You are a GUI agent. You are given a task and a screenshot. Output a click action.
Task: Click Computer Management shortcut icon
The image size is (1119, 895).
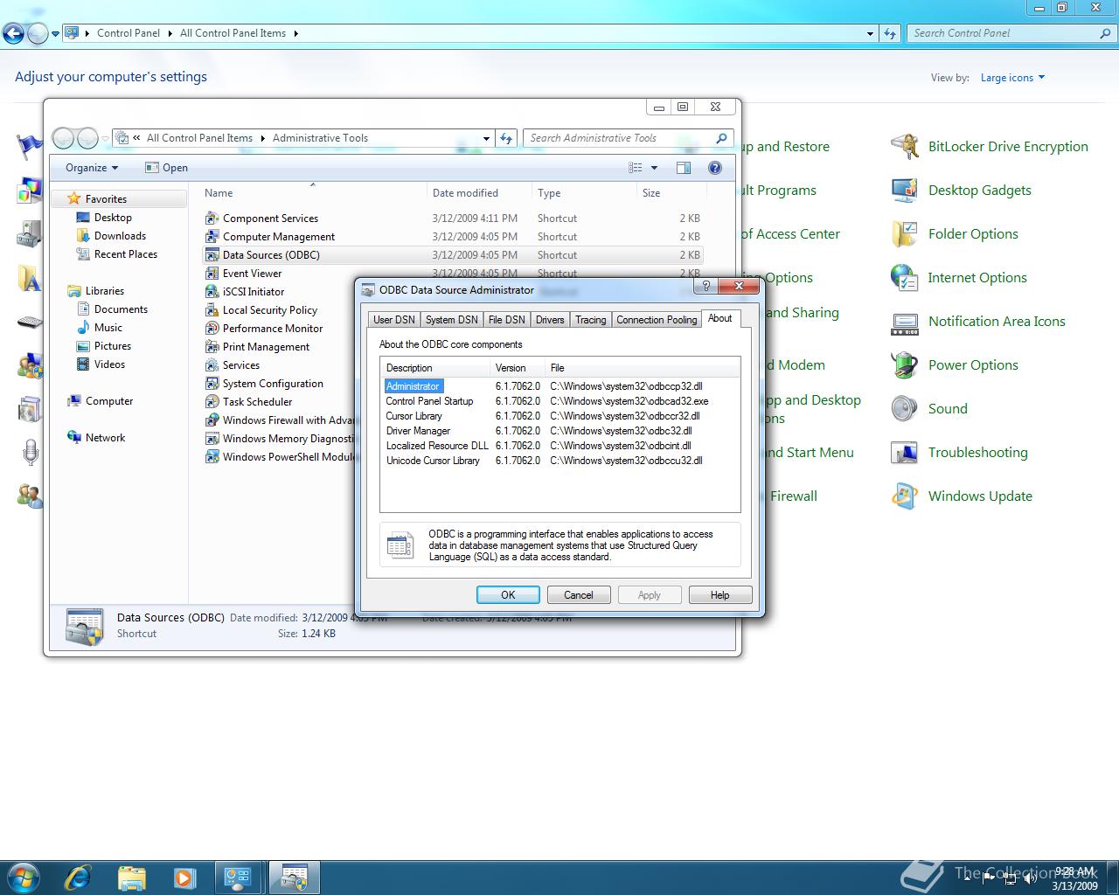point(212,237)
